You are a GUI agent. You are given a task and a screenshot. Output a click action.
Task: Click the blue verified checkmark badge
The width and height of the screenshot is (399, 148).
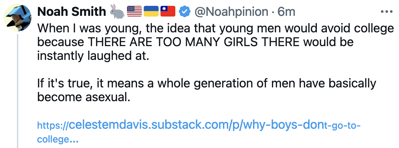tap(185, 12)
